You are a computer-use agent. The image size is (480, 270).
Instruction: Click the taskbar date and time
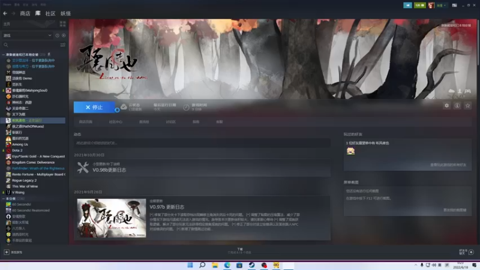[460, 265]
